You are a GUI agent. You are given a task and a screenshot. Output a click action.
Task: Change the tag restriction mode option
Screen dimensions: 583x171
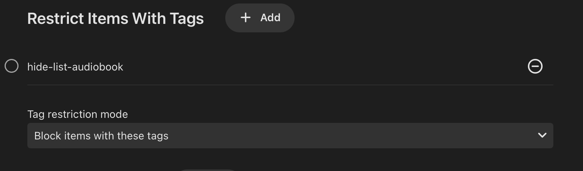[290, 136]
